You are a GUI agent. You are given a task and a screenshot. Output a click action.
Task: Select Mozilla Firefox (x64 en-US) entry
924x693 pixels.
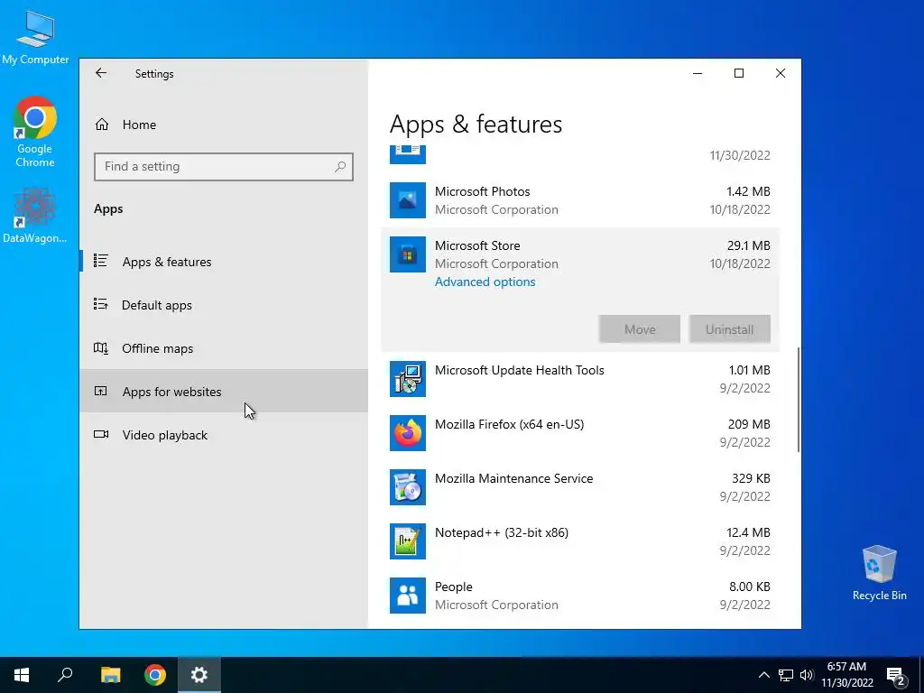(580, 433)
